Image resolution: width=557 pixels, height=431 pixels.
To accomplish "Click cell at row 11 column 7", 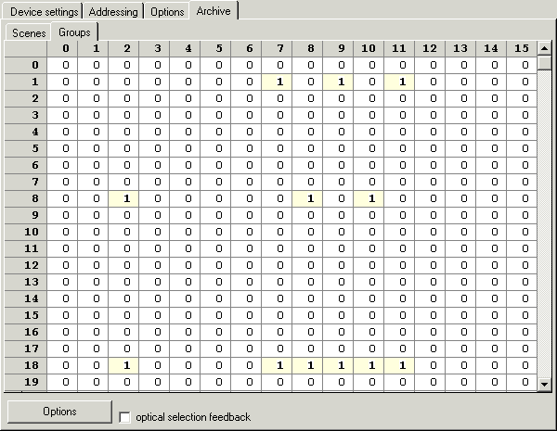I will [277, 248].
